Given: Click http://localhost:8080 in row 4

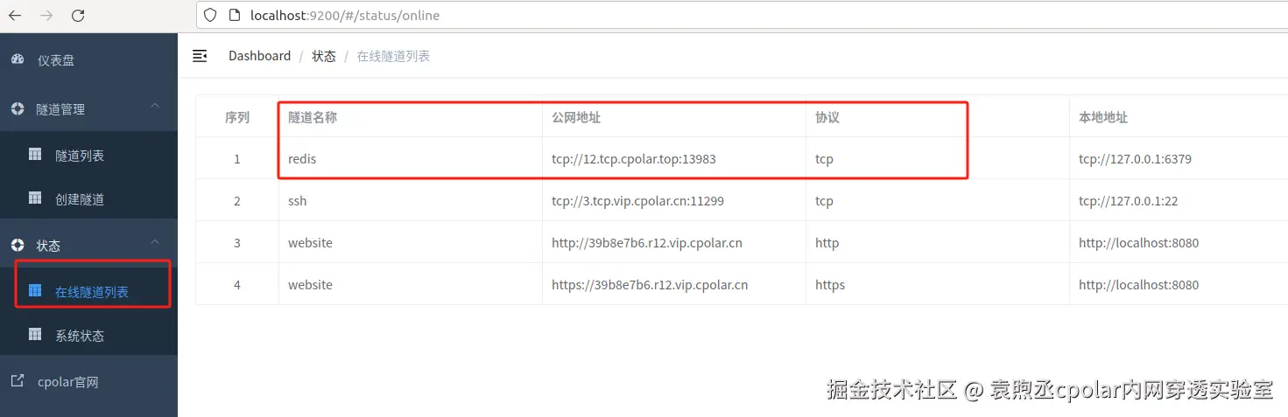Looking at the screenshot, I should click(1138, 285).
